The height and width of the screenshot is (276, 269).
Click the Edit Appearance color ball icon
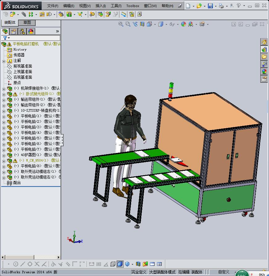[x=184, y=24]
